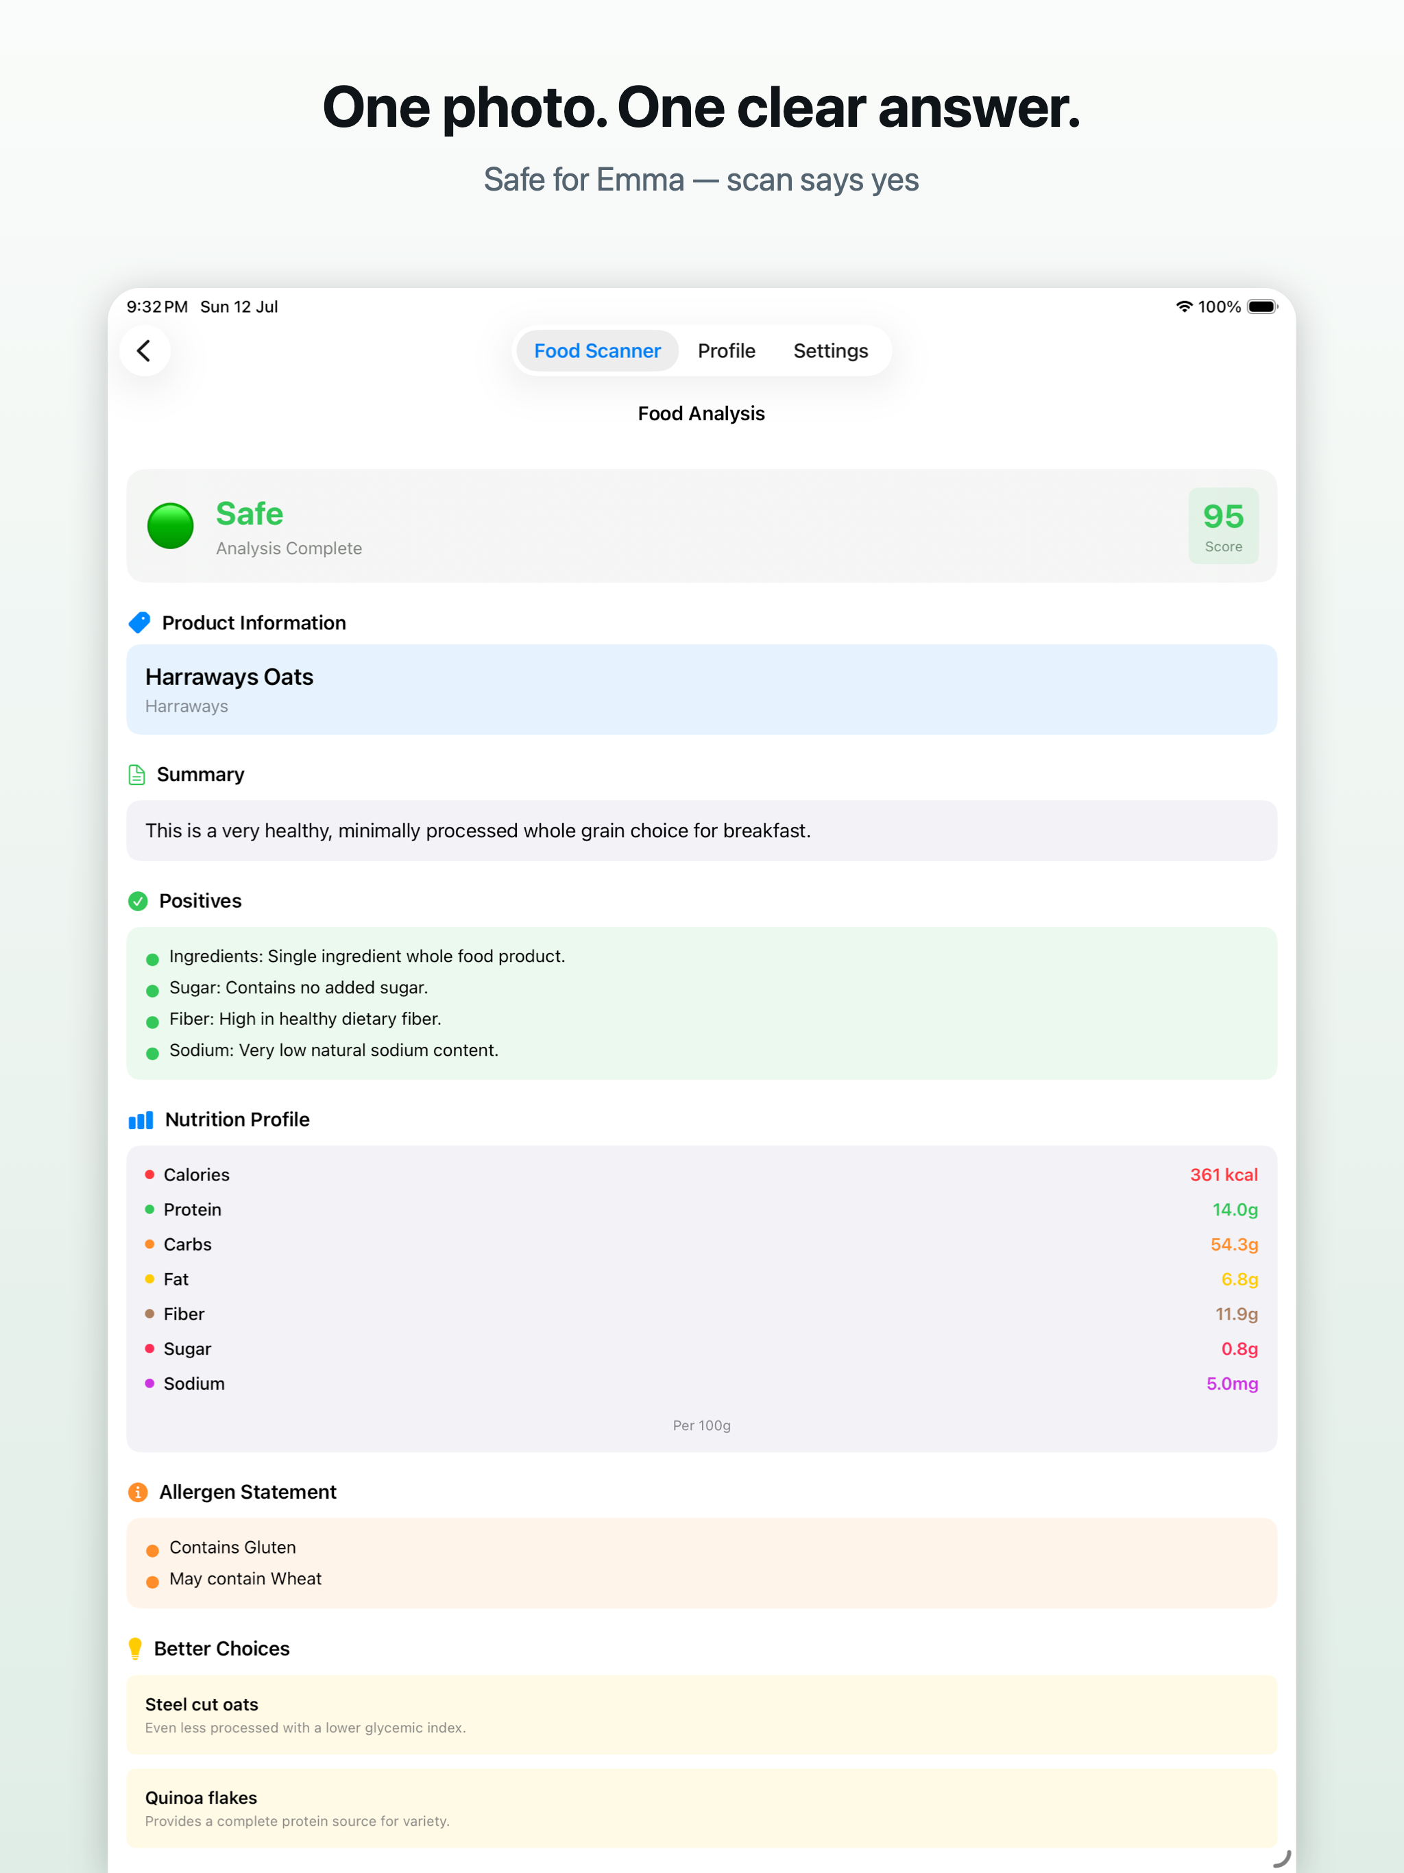The image size is (1404, 1873).
Task: Click the Summary document icon
Action: (136, 775)
